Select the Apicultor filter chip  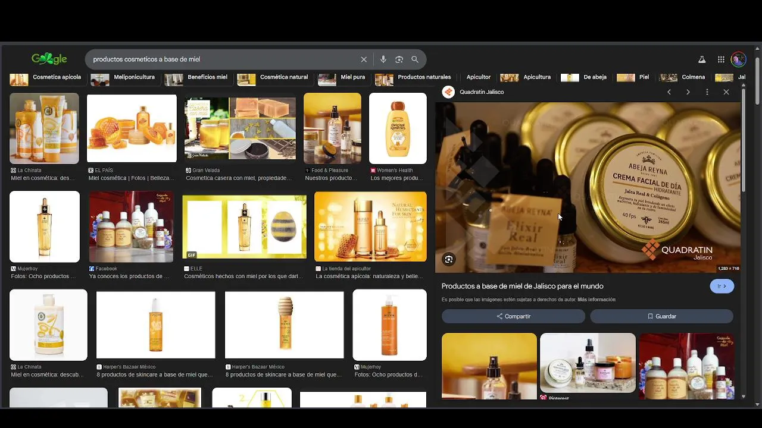tap(479, 77)
